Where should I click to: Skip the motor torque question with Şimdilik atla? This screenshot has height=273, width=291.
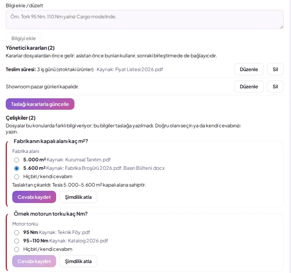point(78,261)
